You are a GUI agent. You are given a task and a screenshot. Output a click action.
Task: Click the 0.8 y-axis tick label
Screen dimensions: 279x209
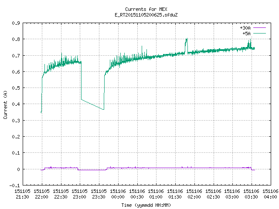click(x=16, y=39)
